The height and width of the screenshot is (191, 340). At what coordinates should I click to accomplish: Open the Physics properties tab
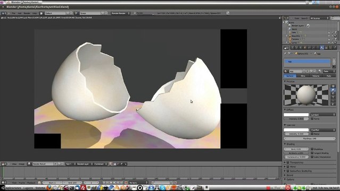pos(335,48)
